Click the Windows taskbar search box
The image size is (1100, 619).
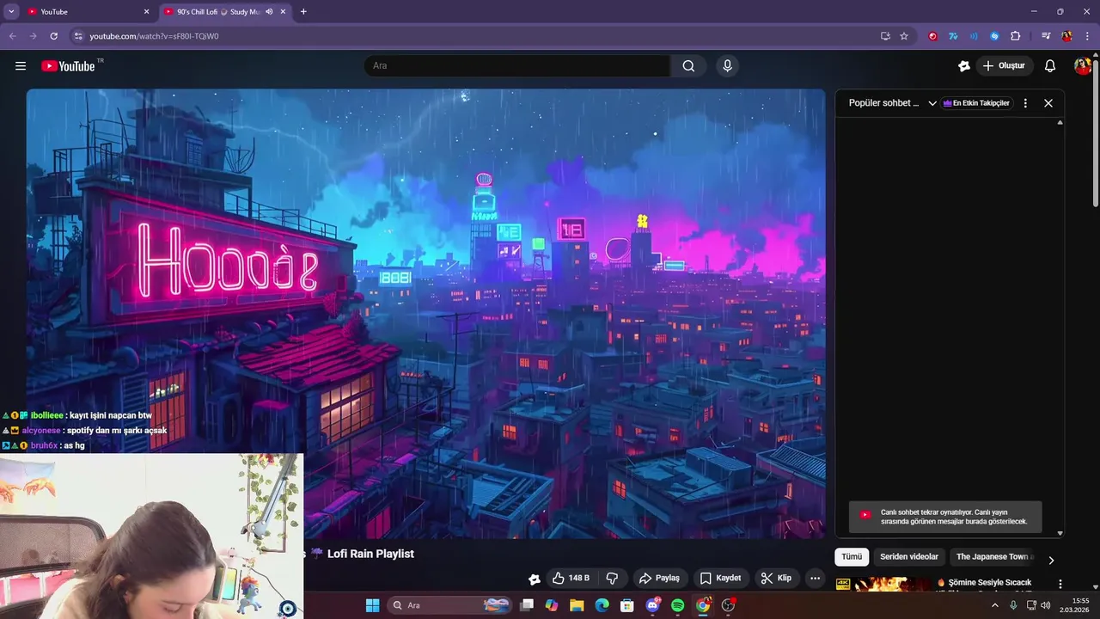click(x=450, y=605)
